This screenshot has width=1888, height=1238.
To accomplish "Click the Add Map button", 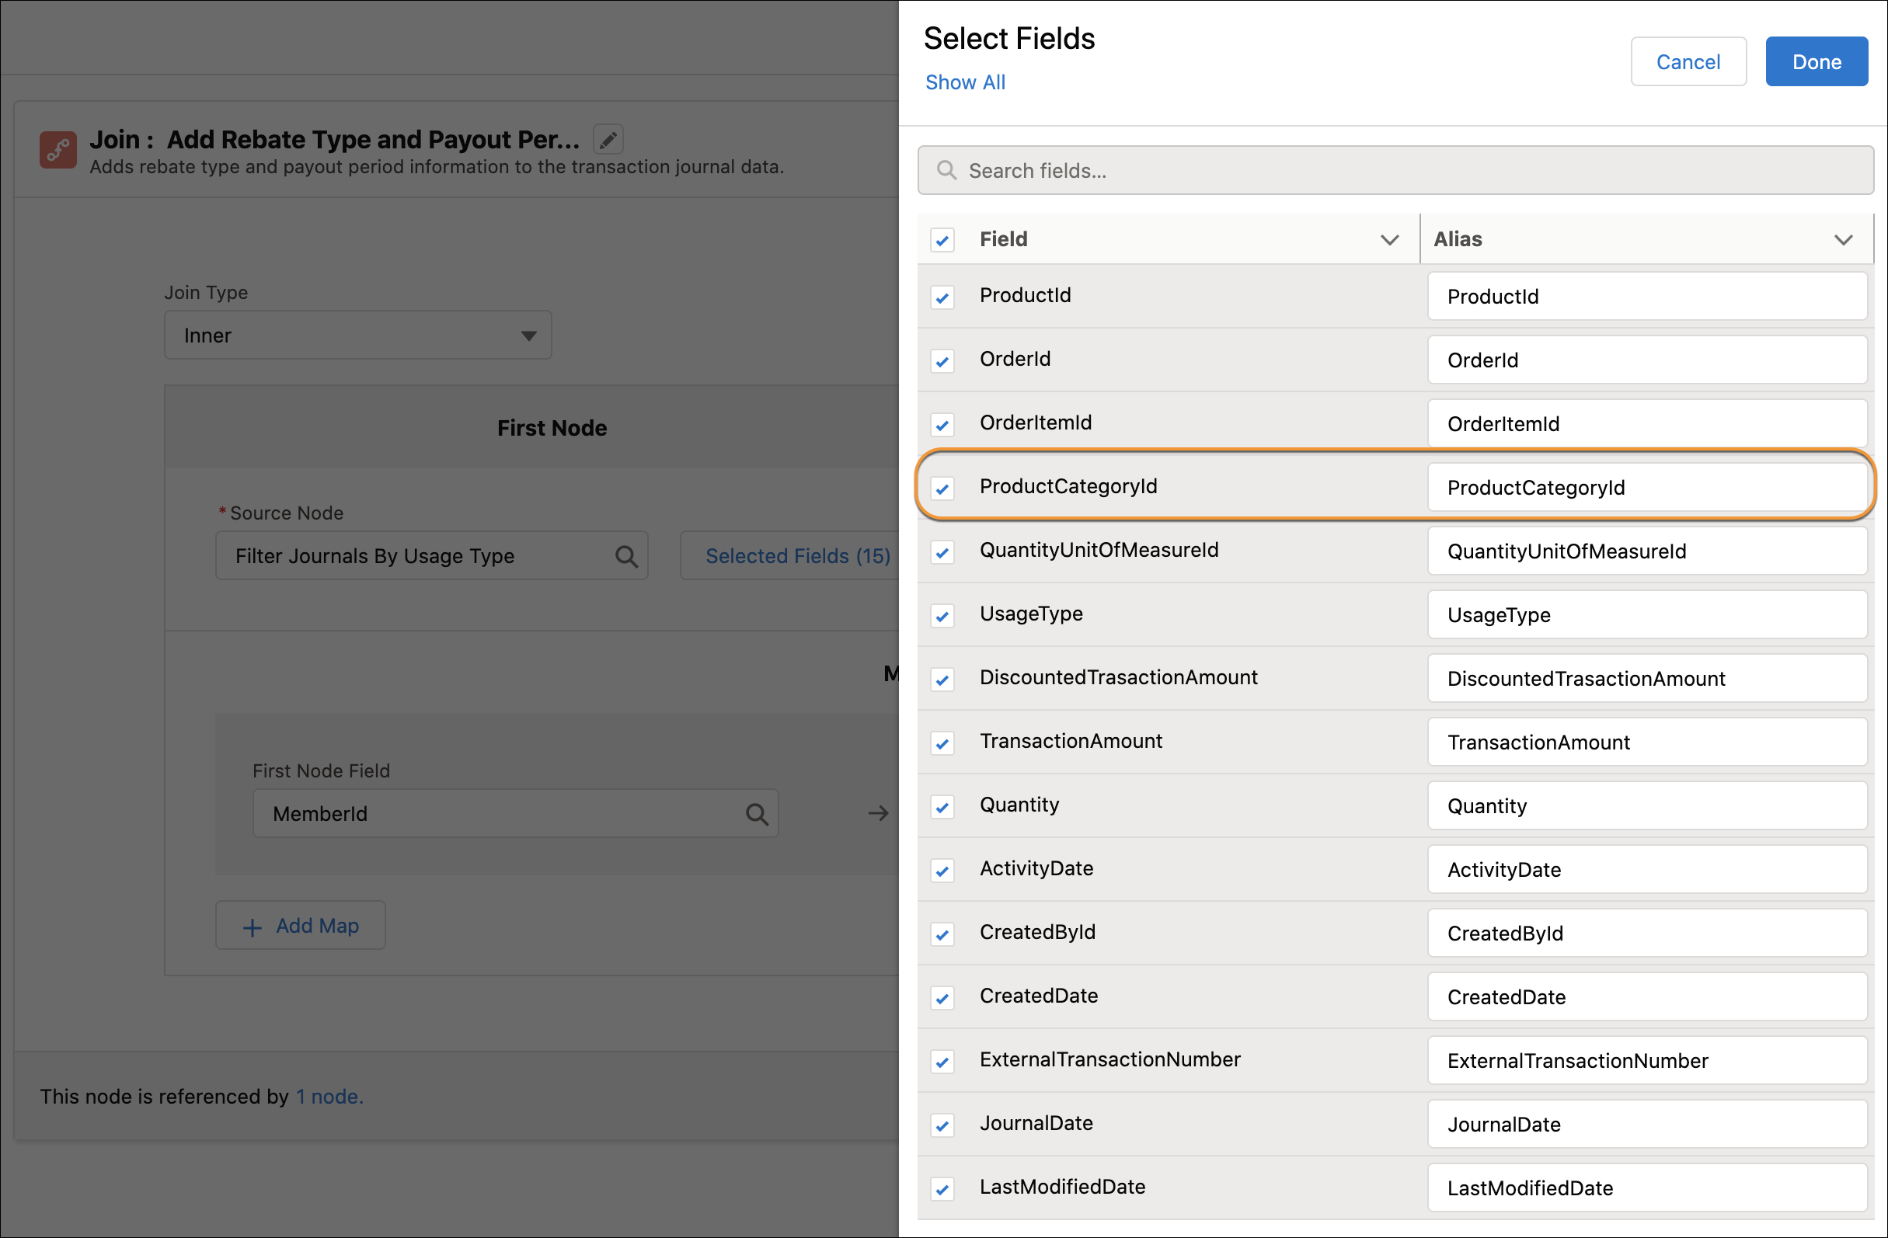I will pos(301,927).
